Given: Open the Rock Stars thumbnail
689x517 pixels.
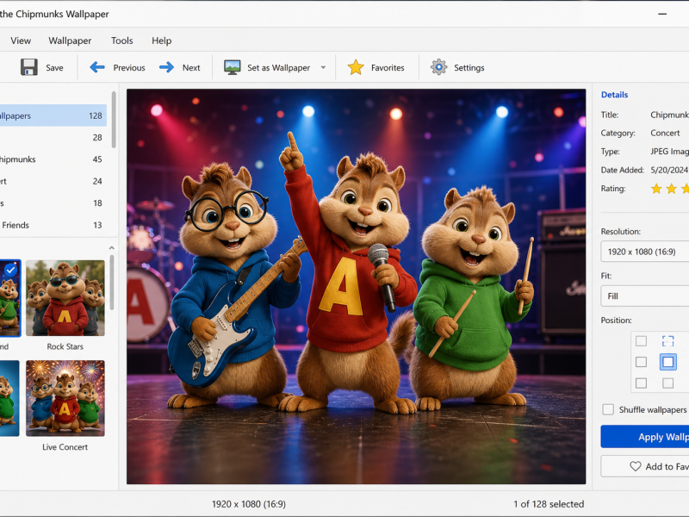Looking at the screenshot, I should click(65, 298).
